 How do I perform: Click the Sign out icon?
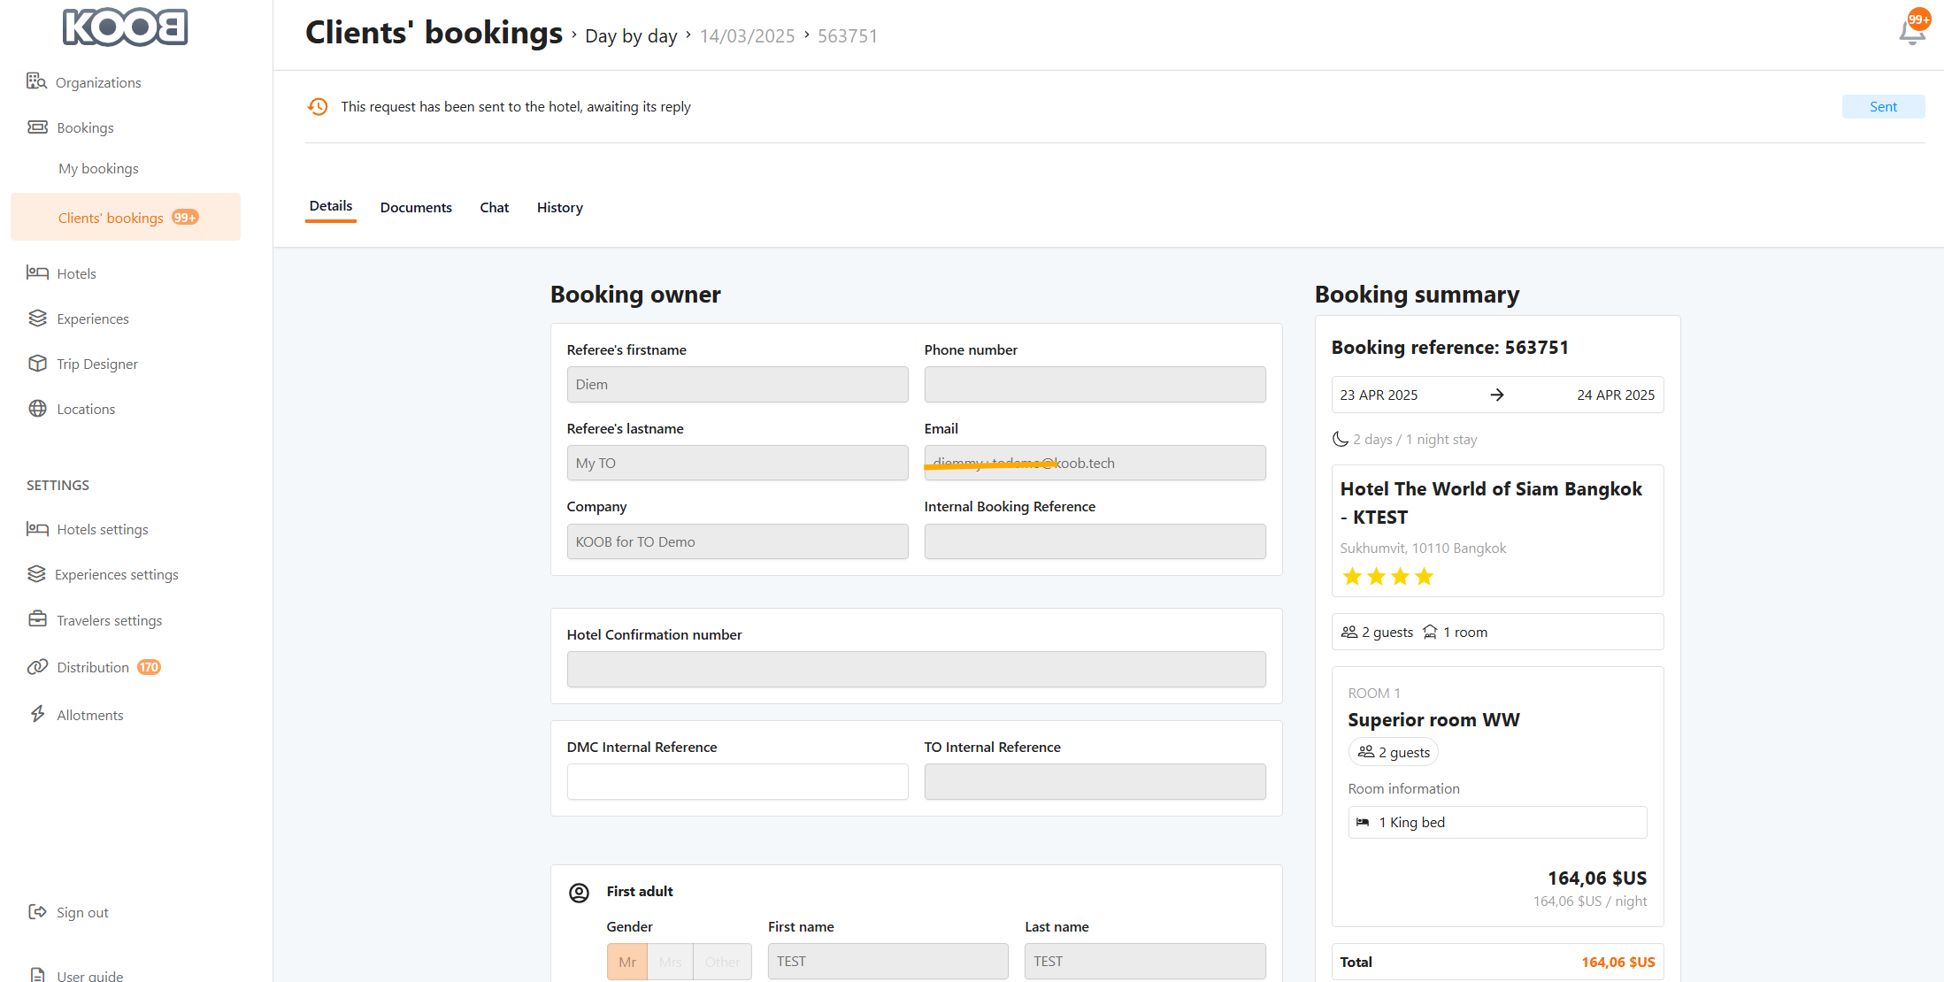tap(37, 912)
